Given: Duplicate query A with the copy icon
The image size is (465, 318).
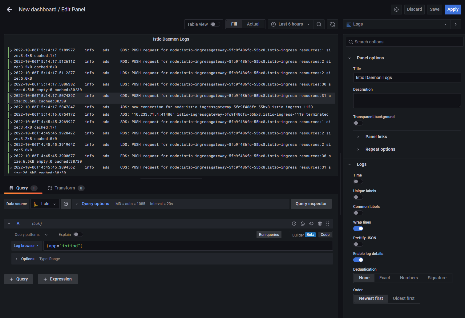Looking at the screenshot, I should (x=303, y=224).
